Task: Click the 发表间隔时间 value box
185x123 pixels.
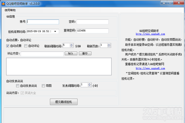Action: click(x=84, y=85)
